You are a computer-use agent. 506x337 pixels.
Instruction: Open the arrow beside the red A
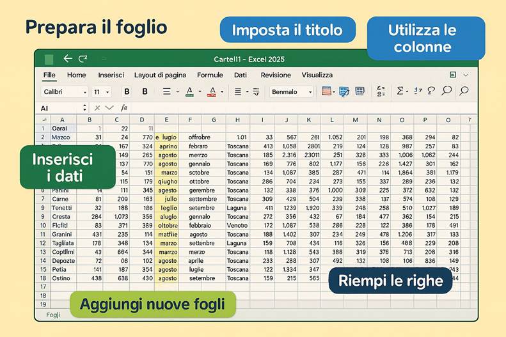222,92
